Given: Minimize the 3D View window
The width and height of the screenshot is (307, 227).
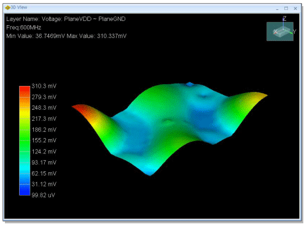Looking at the screenshot, I should 277,9.
